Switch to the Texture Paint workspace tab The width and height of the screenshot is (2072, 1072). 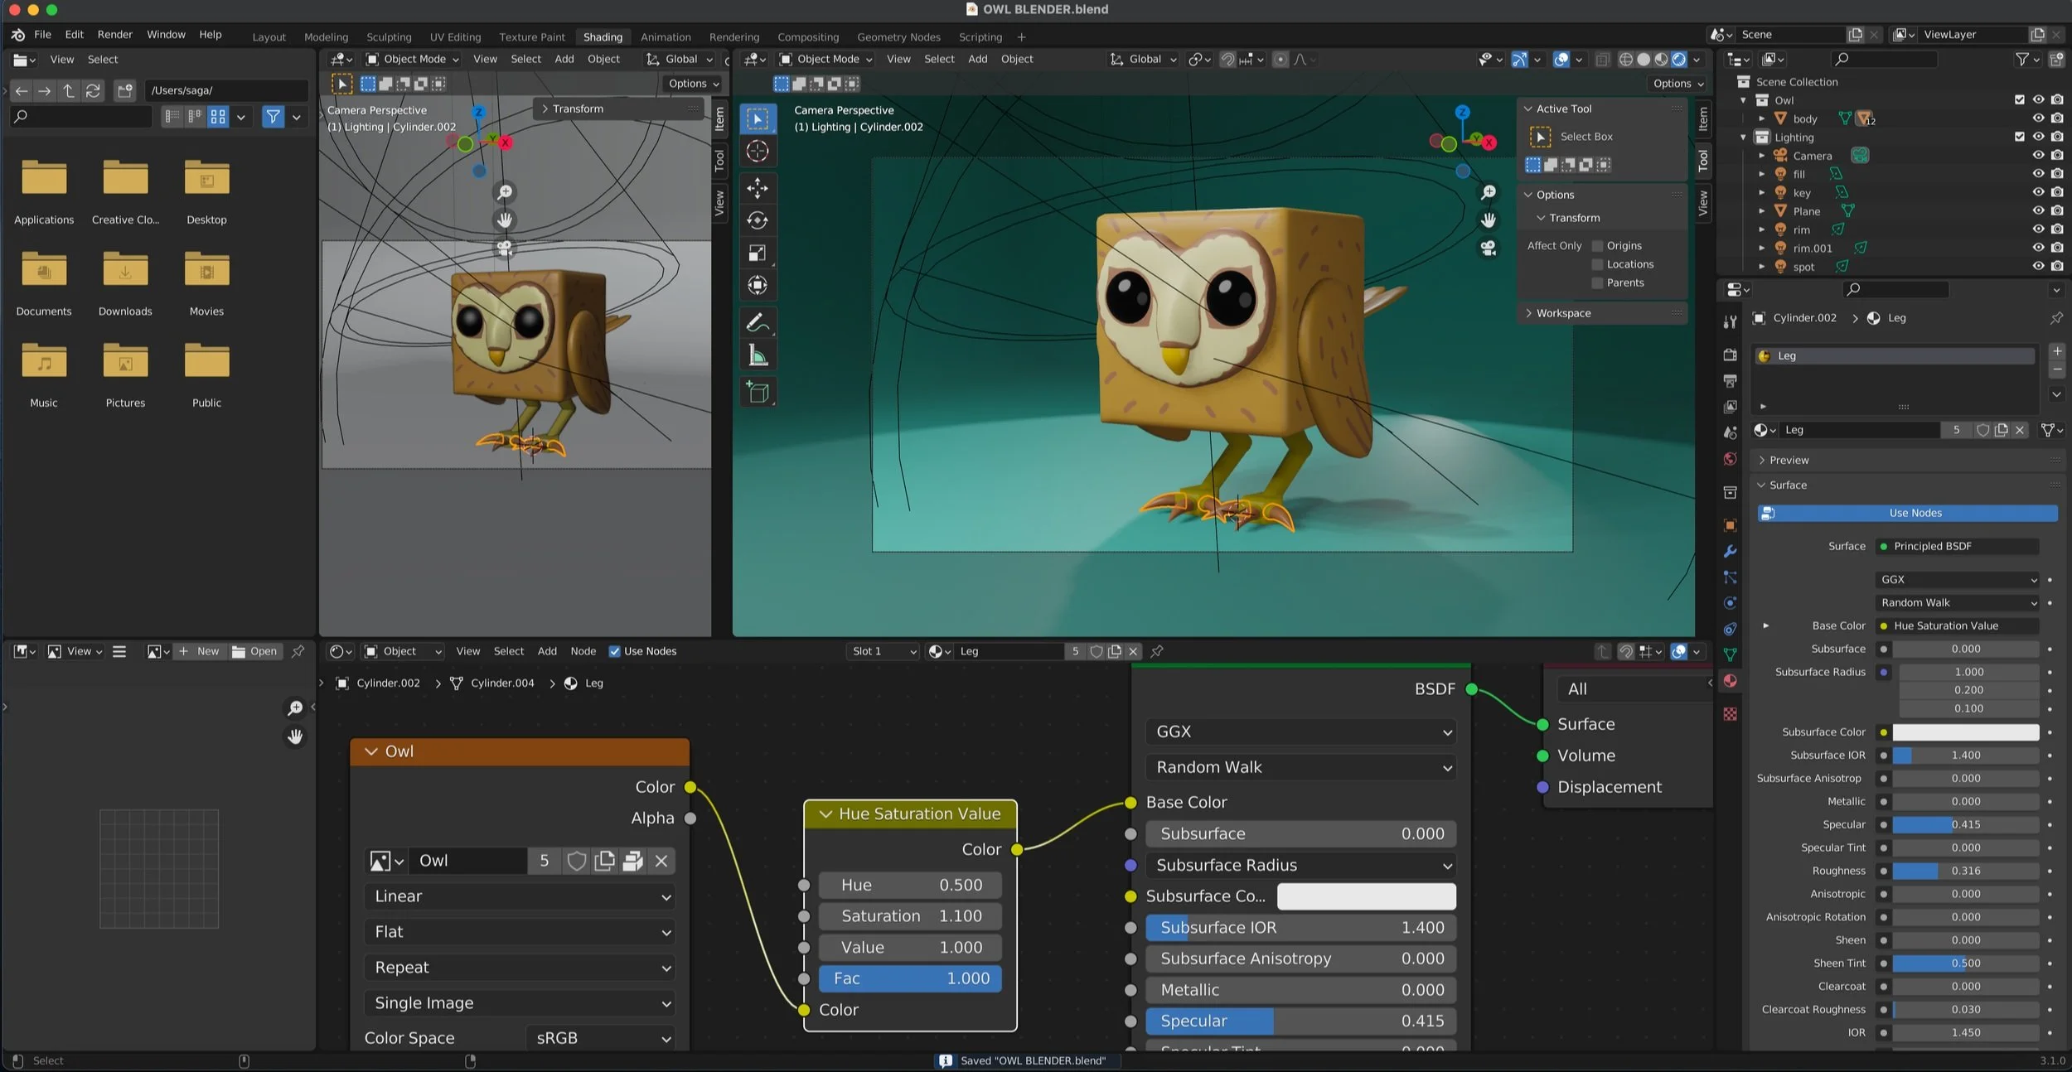pos(531,36)
